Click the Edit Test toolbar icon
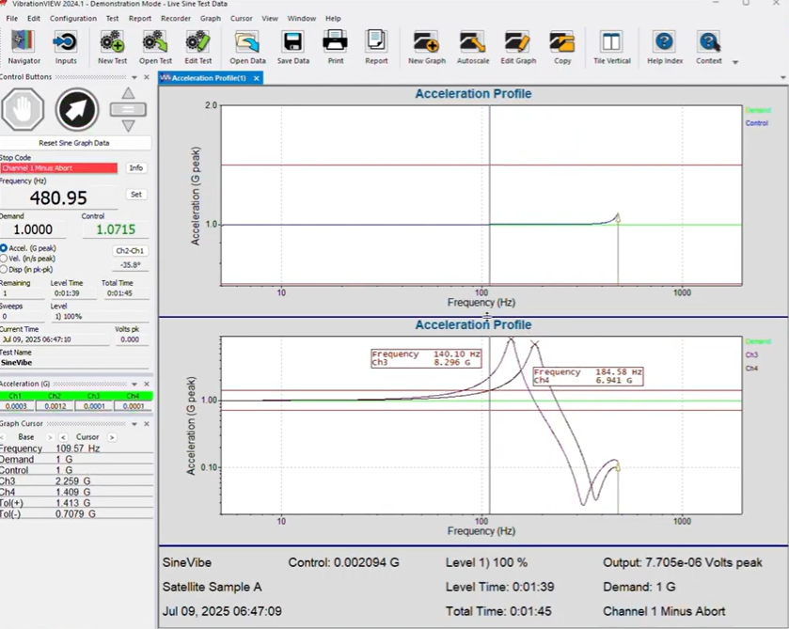 (197, 47)
